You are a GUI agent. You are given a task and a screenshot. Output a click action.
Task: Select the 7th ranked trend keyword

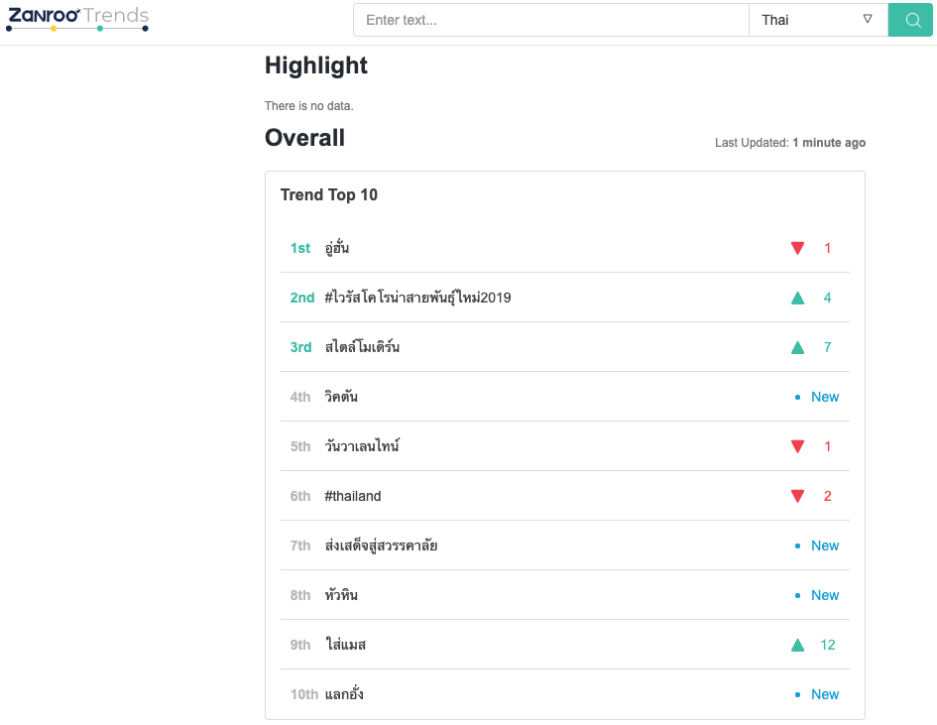coord(381,545)
